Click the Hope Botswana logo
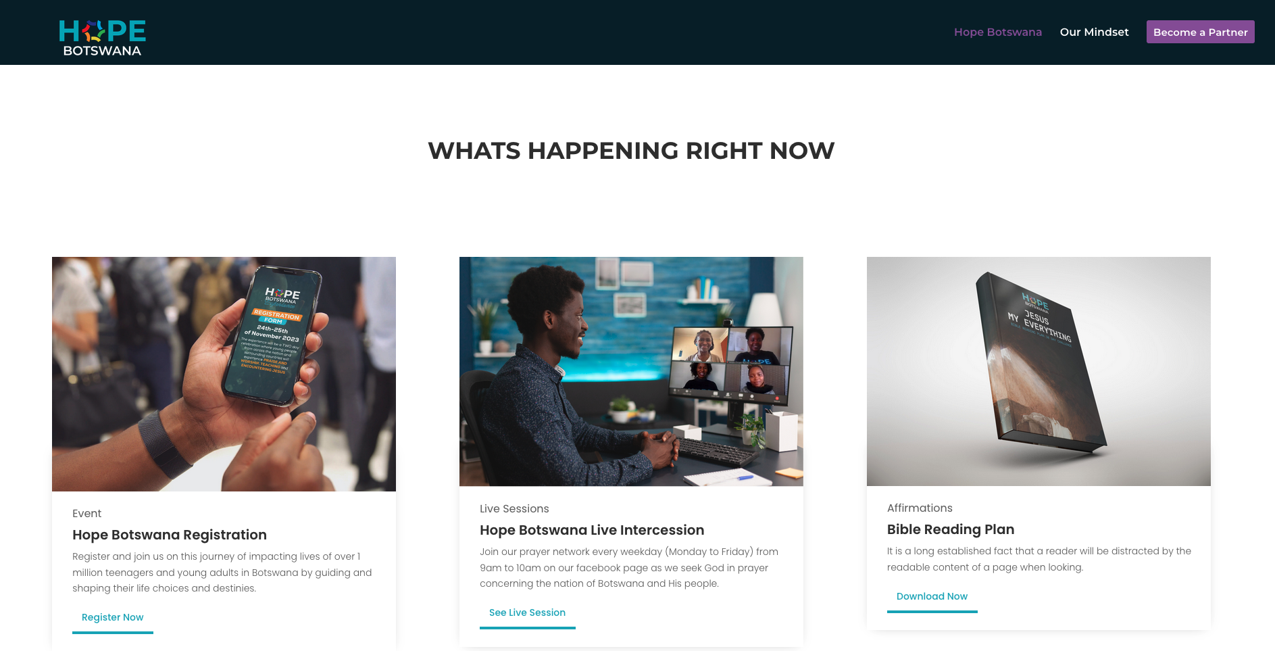The height and width of the screenshot is (651, 1275). (x=102, y=37)
